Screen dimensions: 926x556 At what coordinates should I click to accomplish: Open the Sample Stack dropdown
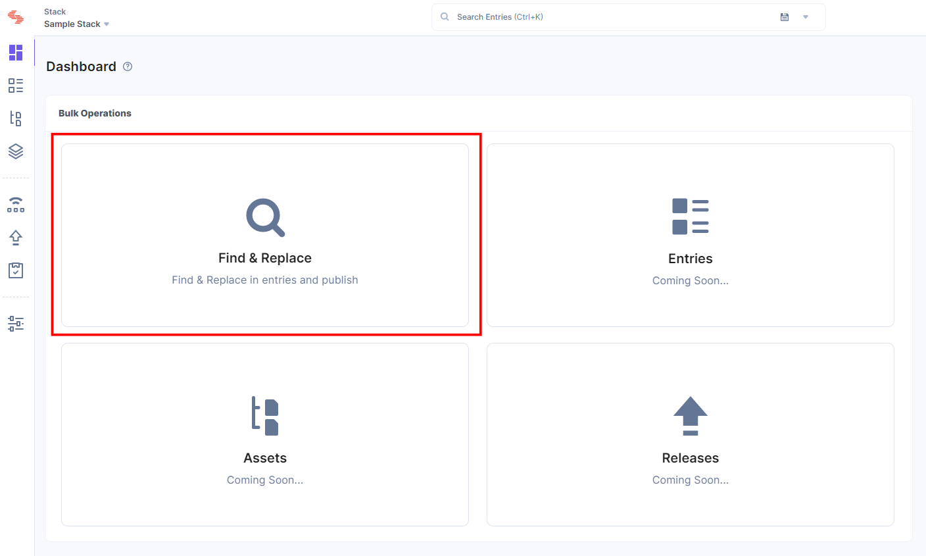tap(76, 24)
